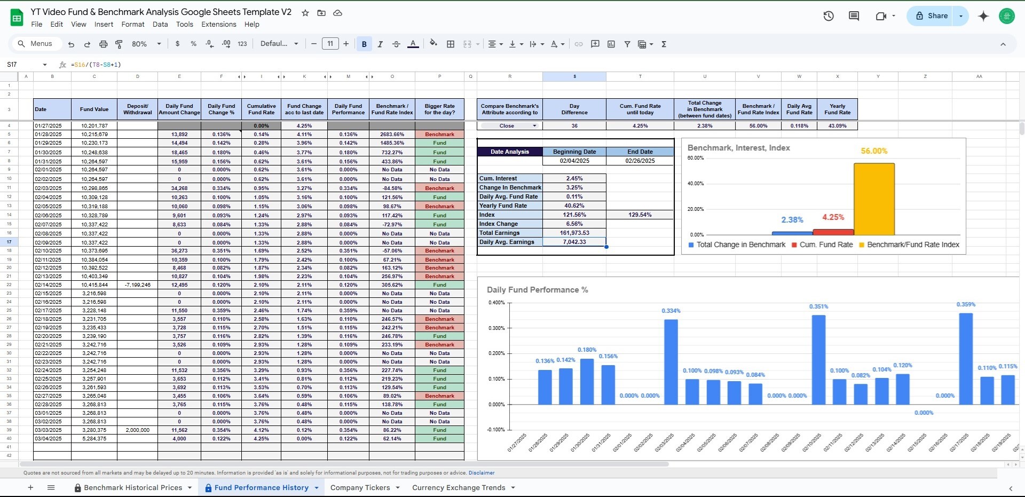
Task: Expand the font family dropdown
Action: [x=279, y=44]
